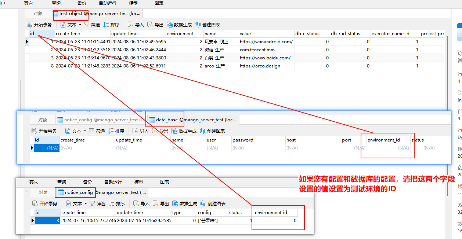Click the 筛选 filter icon in the test_object toolbar
Viewport: 462px width, 239px height.
(87, 25)
